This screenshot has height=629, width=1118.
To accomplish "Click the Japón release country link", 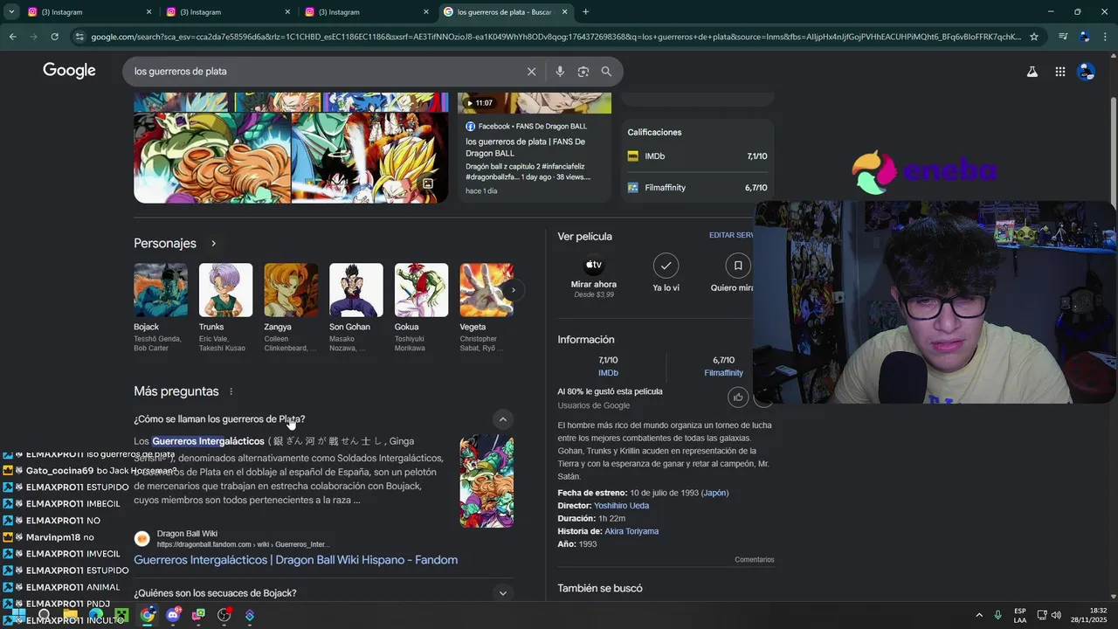I will click(714, 493).
